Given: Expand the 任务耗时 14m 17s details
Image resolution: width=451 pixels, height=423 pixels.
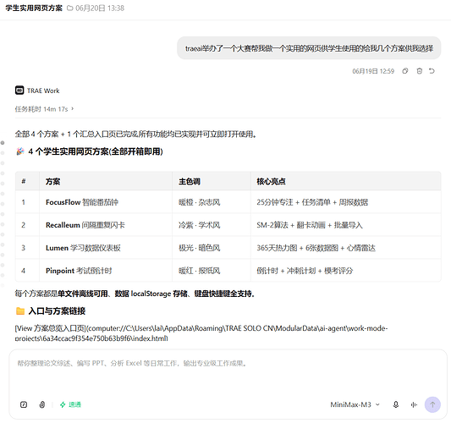Looking at the screenshot, I should (x=44, y=109).
